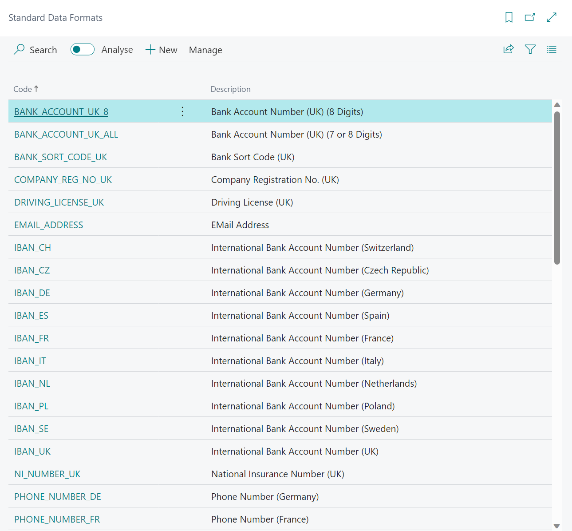Image resolution: width=572 pixels, height=531 pixels.
Task: Open page in new window icon
Action: (x=530, y=17)
